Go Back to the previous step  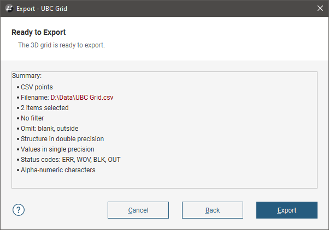pos(212,210)
